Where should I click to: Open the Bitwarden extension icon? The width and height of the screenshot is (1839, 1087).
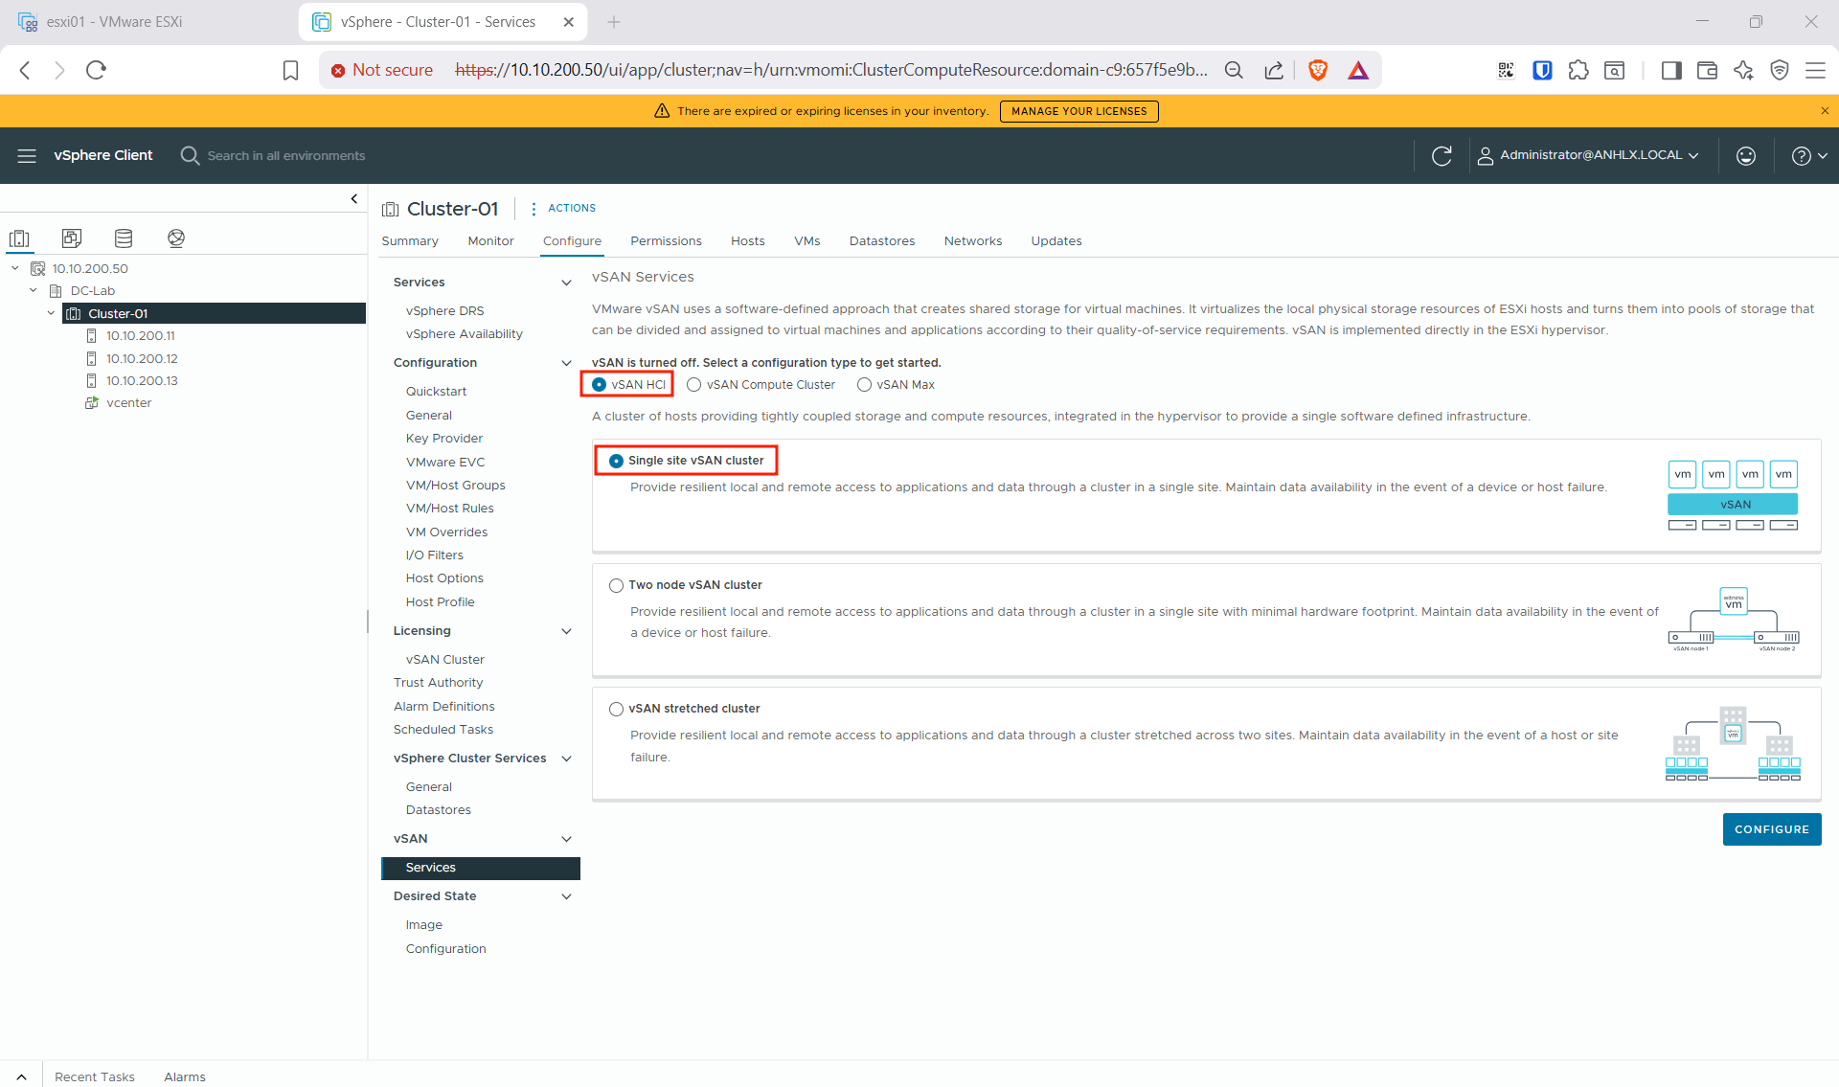point(1542,70)
